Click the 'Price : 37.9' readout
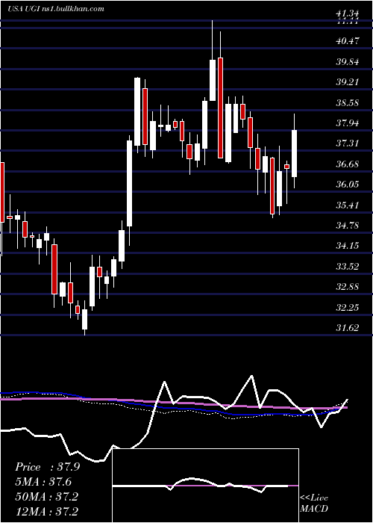This screenshot has height=523, width=373. 48,467
